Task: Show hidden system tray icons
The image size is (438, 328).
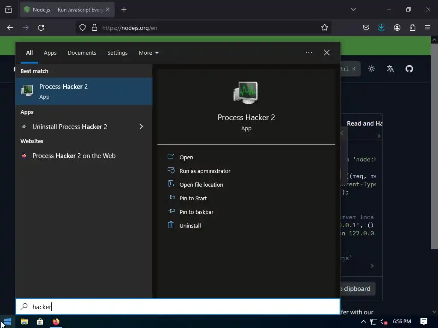Action: [364, 322]
